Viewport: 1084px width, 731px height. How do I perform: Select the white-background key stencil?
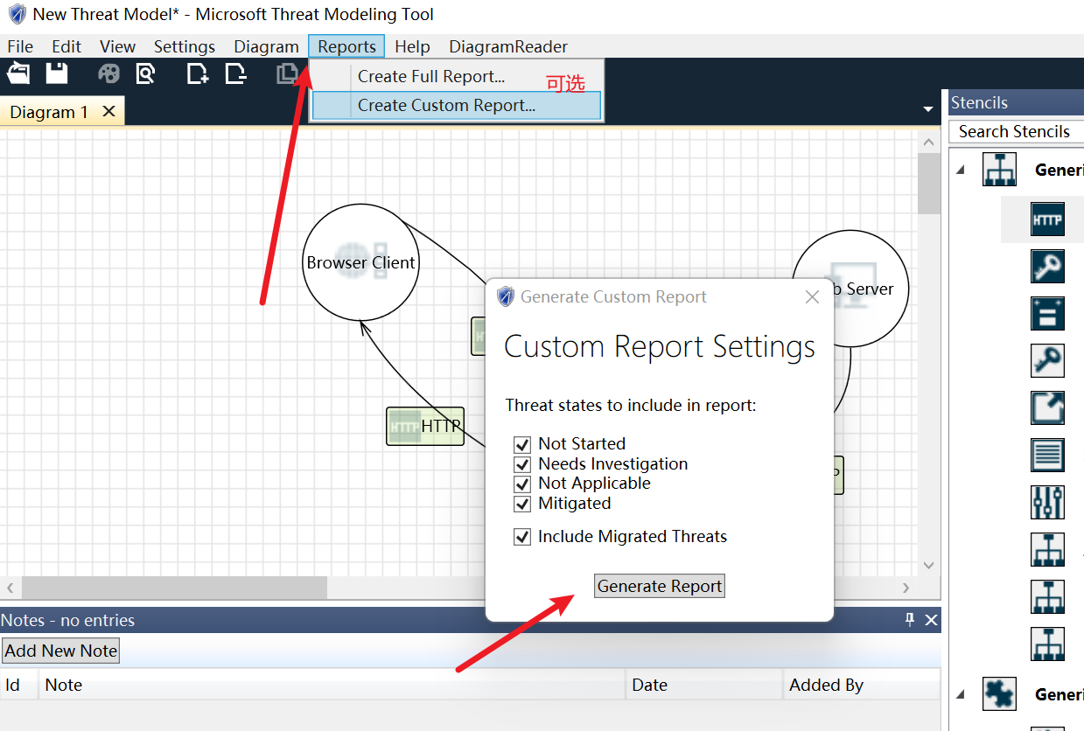tap(1048, 360)
